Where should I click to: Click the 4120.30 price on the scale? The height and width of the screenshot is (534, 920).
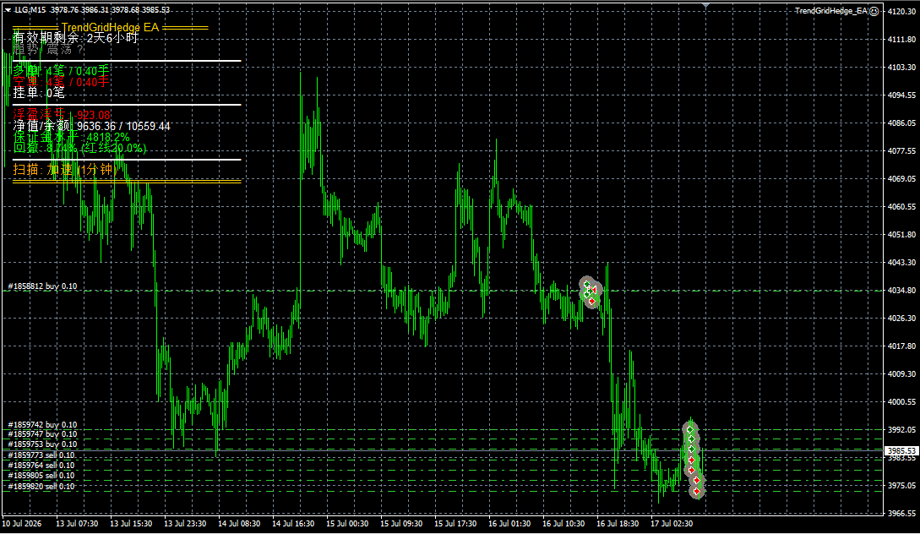tap(901, 11)
